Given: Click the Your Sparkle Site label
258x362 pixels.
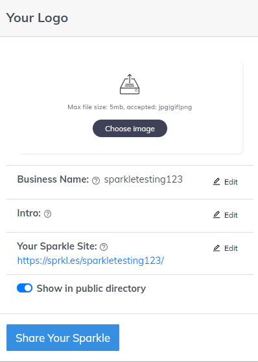Looking at the screenshot, I should (x=57, y=246).
